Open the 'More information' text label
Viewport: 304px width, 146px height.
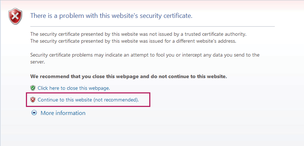click(63, 113)
